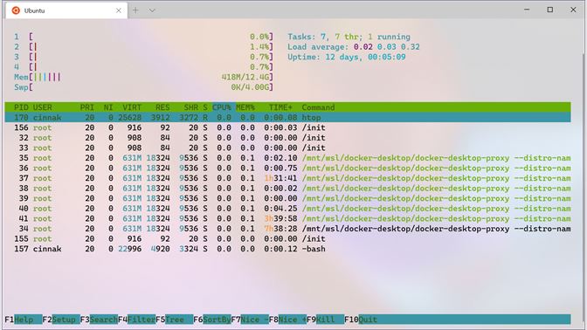This screenshot has width=587, height=330.
Task: Select /init process row PID 32
Action: [x=288, y=138]
